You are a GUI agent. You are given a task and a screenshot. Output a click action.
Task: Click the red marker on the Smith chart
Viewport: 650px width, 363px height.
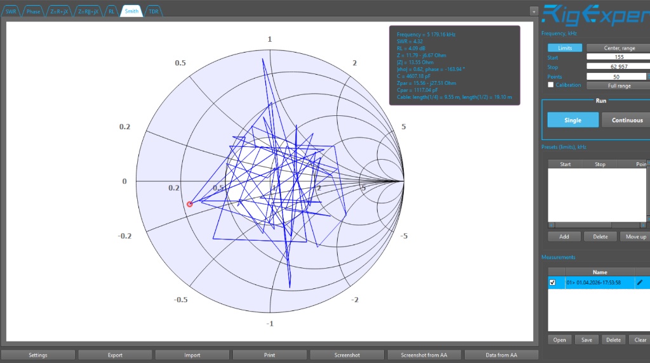coord(190,204)
